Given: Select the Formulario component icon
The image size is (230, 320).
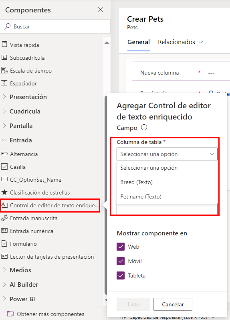Looking at the screenshot, I should (4, 244).
